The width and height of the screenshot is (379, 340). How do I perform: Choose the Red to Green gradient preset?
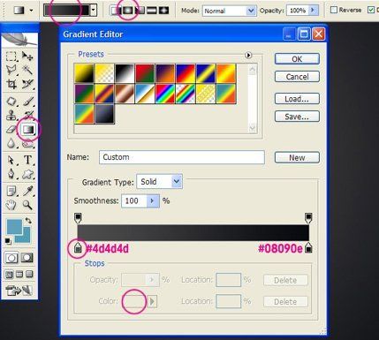pos(145,73)
